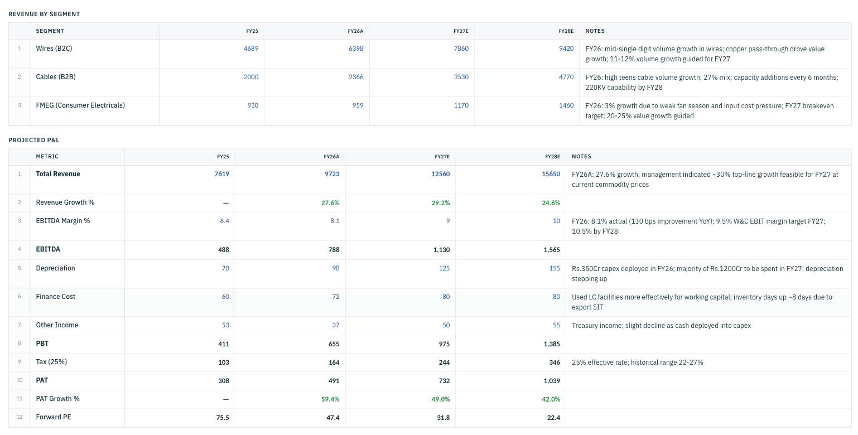Click the FY26A header in Projected P&L
This screenshot has height=435, width=858.
coord(331,157)
